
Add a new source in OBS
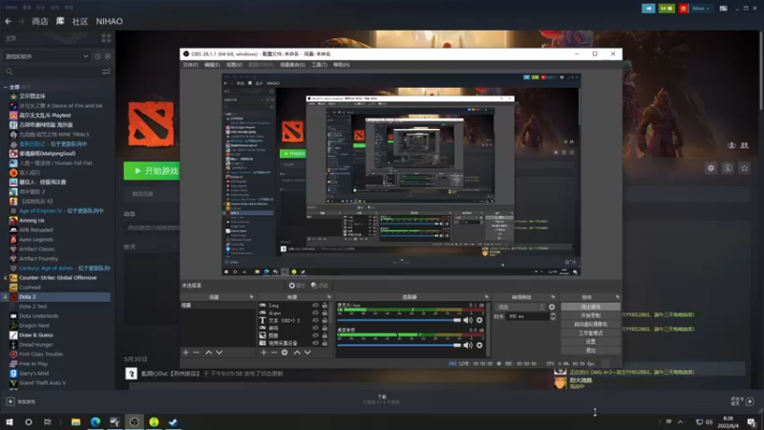click(x=264, y=352)
